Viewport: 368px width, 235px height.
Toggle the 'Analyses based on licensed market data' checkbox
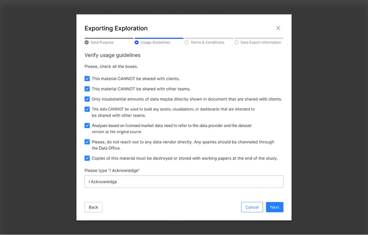(87, 126)
